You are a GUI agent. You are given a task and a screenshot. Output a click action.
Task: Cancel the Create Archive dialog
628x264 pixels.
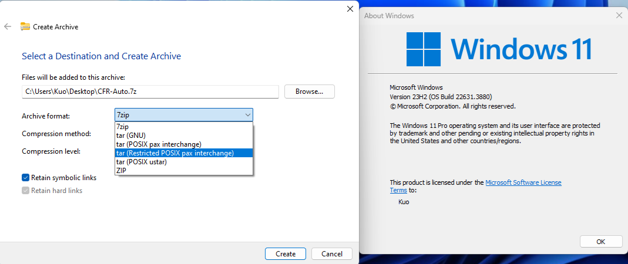tap(331, 253)
